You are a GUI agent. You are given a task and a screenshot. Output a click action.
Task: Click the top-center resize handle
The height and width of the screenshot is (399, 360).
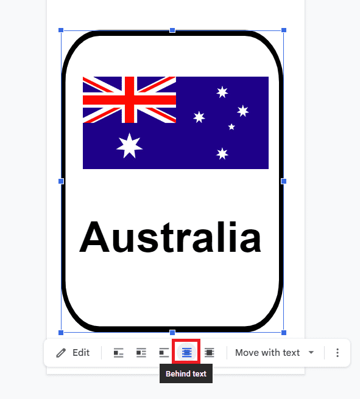[172, 30]
